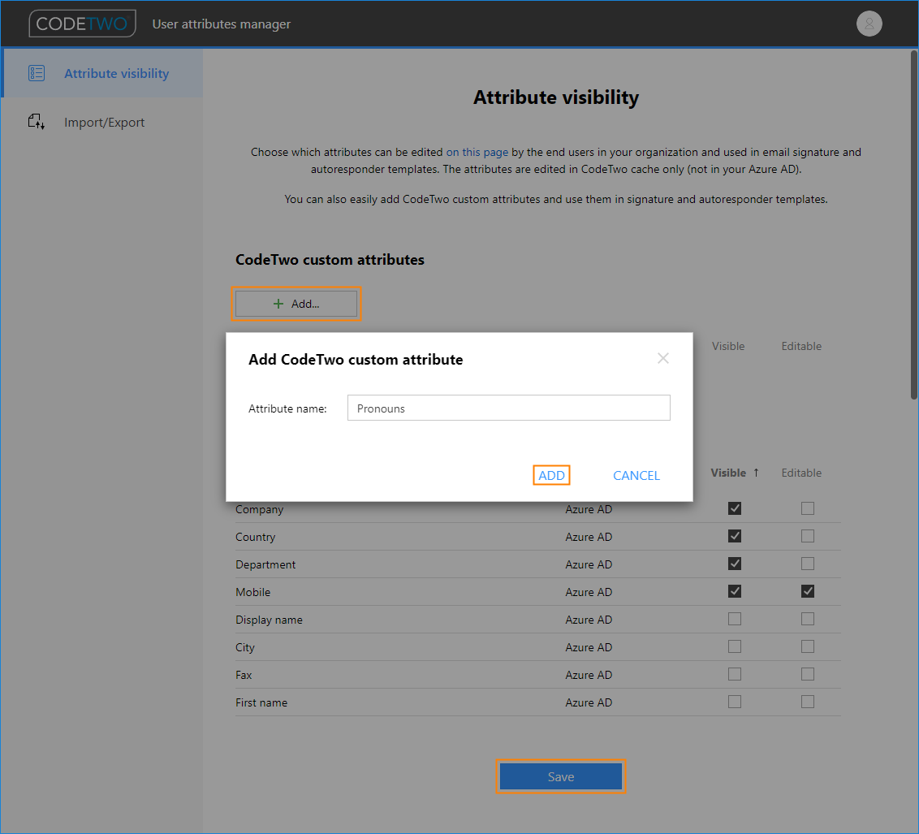Click CANCEL in the dialog
This screenshot has width=919, height=834.
point(636,475)
